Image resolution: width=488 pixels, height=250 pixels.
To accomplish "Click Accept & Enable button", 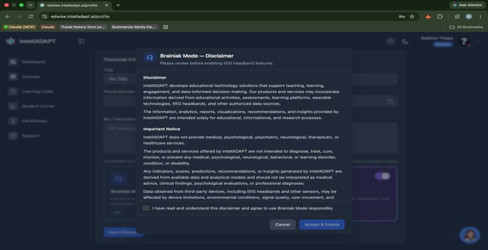I will tap(322, 224).
